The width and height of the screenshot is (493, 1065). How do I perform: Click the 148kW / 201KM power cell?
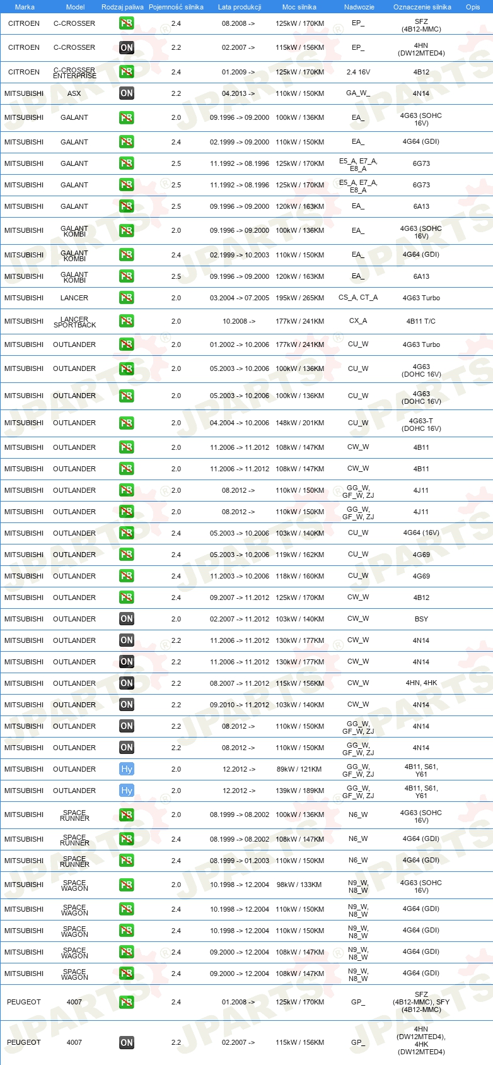tap(300, 423)
